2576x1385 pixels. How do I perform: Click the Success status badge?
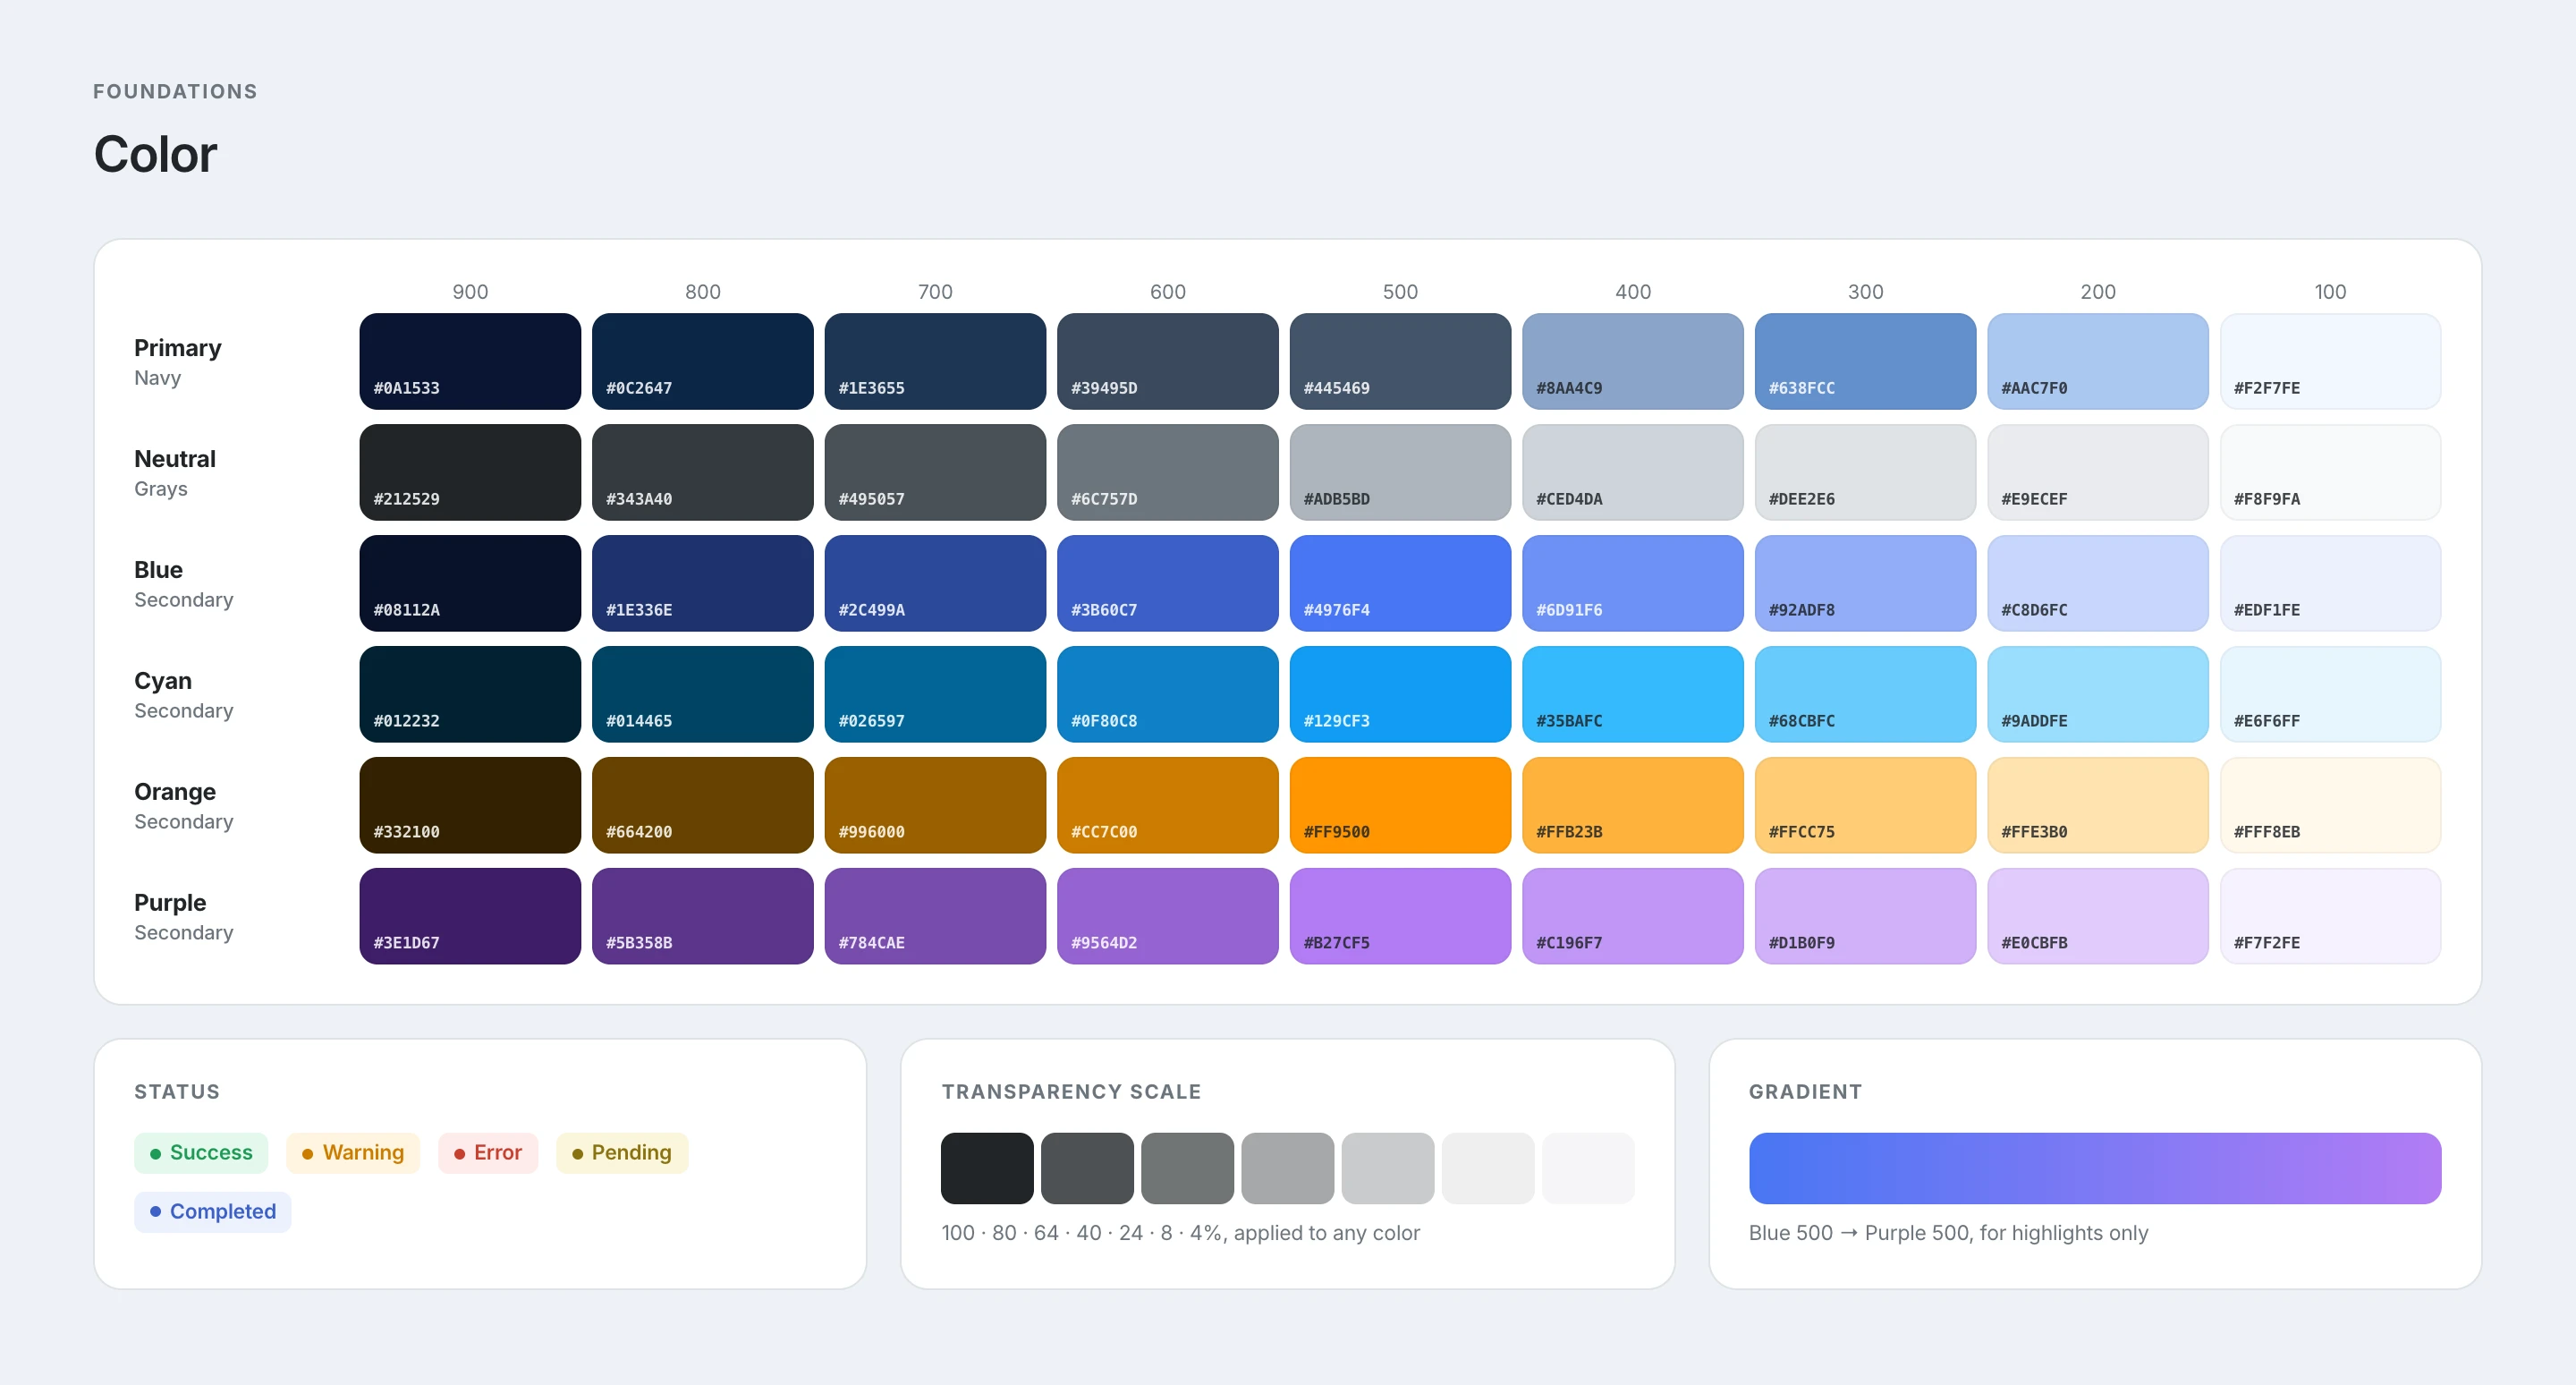201,1153
